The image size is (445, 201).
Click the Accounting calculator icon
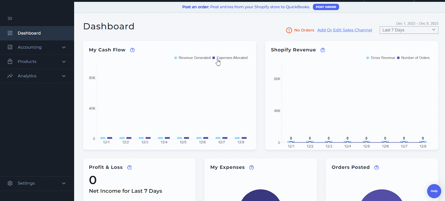10,47
